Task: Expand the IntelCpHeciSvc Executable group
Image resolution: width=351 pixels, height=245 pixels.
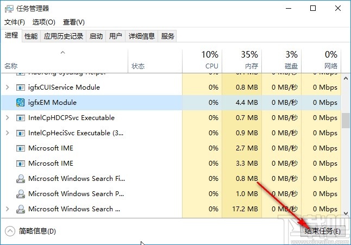Action: pyautogui.click(x=8, y=133)
